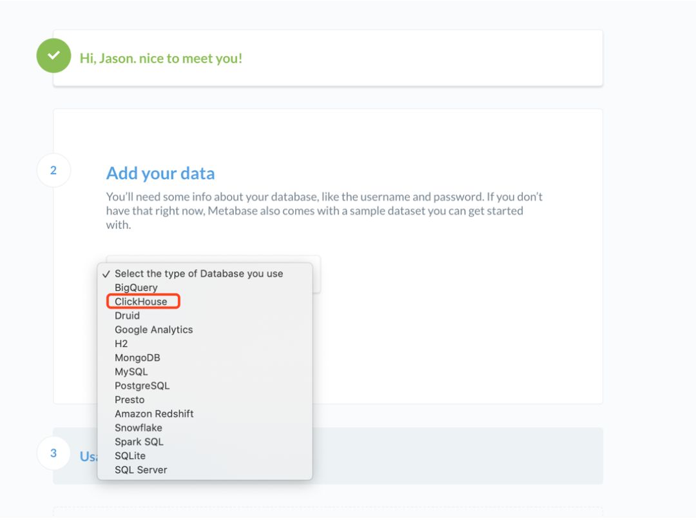Image resolution: width=696 pixels, height=523 pixels.
Task: Choose Spark SQL from the list
Action: tap(139, 442)
